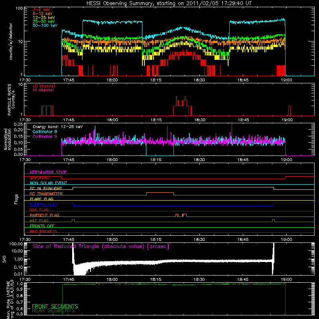
Task: Click the 0.25 tick on modulation axis
Action: 18,124
